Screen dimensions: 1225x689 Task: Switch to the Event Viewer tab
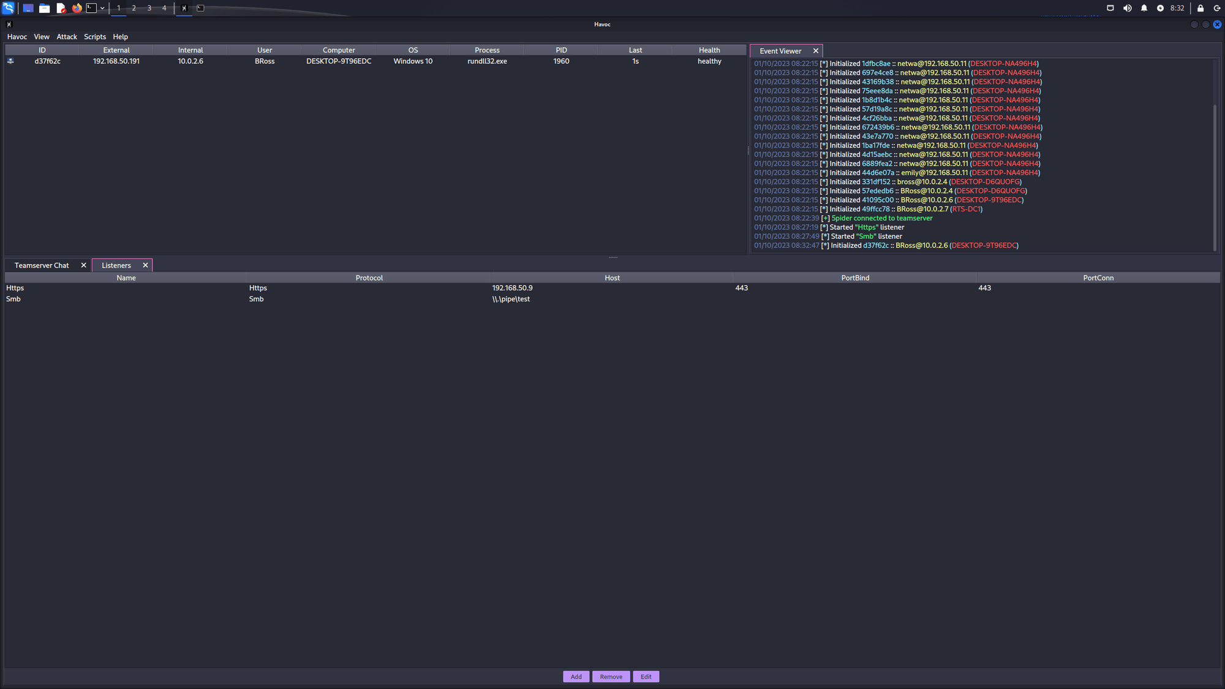tap(780, 51)
